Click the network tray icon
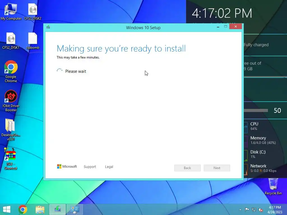The width and height of the screenshot is (287, 215). point(254,210)
